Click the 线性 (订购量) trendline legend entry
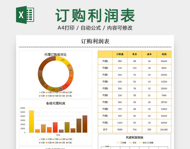Image resolution: width=190 pixels, height=149 pixels. coord(146,143)
